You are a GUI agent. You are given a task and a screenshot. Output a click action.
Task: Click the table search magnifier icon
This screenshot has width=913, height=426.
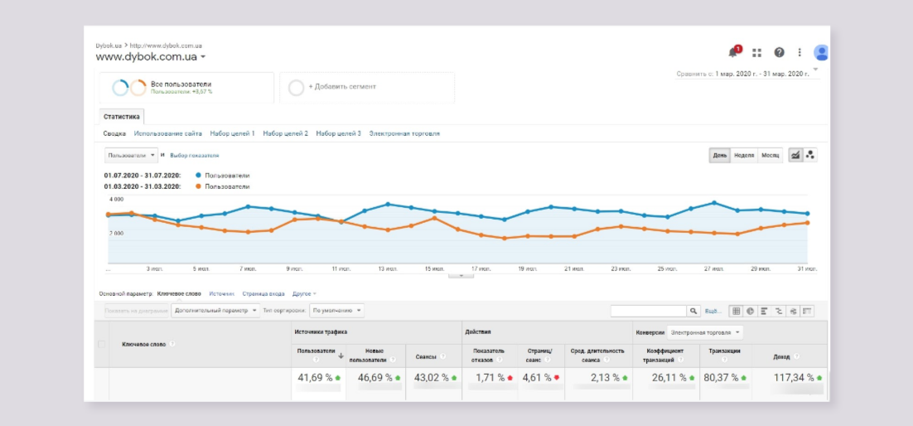click(693, 311)
